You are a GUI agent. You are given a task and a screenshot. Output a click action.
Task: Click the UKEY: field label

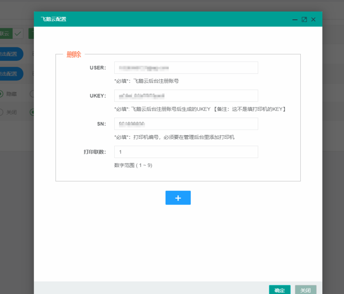[x=98, y=96]
